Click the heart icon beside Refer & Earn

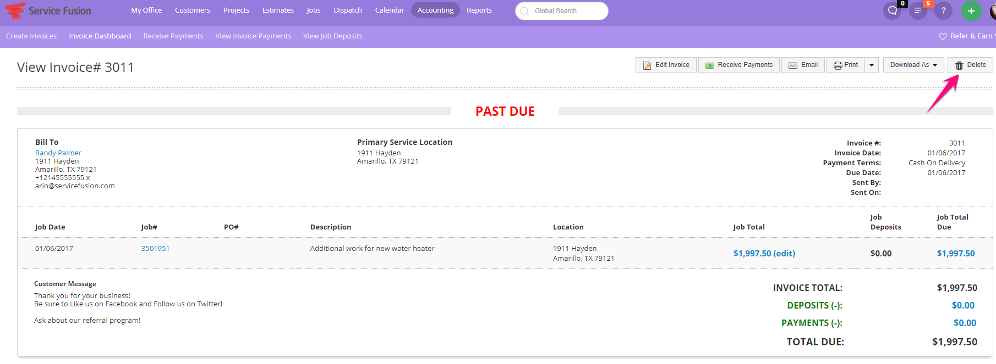point(943,36)
